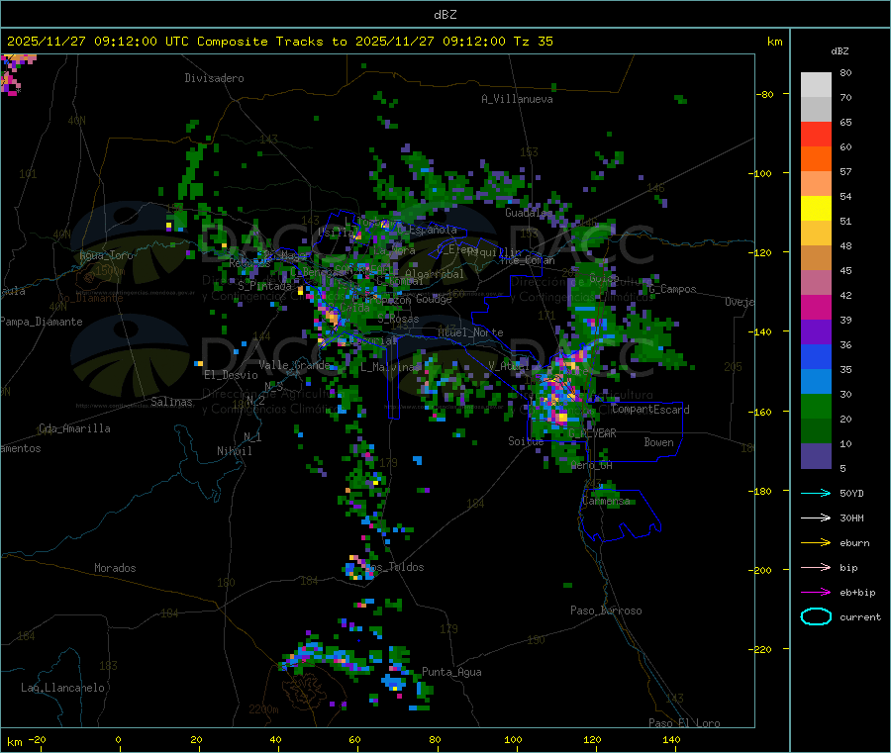
Task: Click the CompantEscand map label
Action: click(650, 410)
